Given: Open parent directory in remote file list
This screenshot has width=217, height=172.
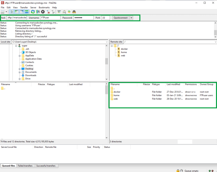Looking at the screenshot, I should [113, 88].
